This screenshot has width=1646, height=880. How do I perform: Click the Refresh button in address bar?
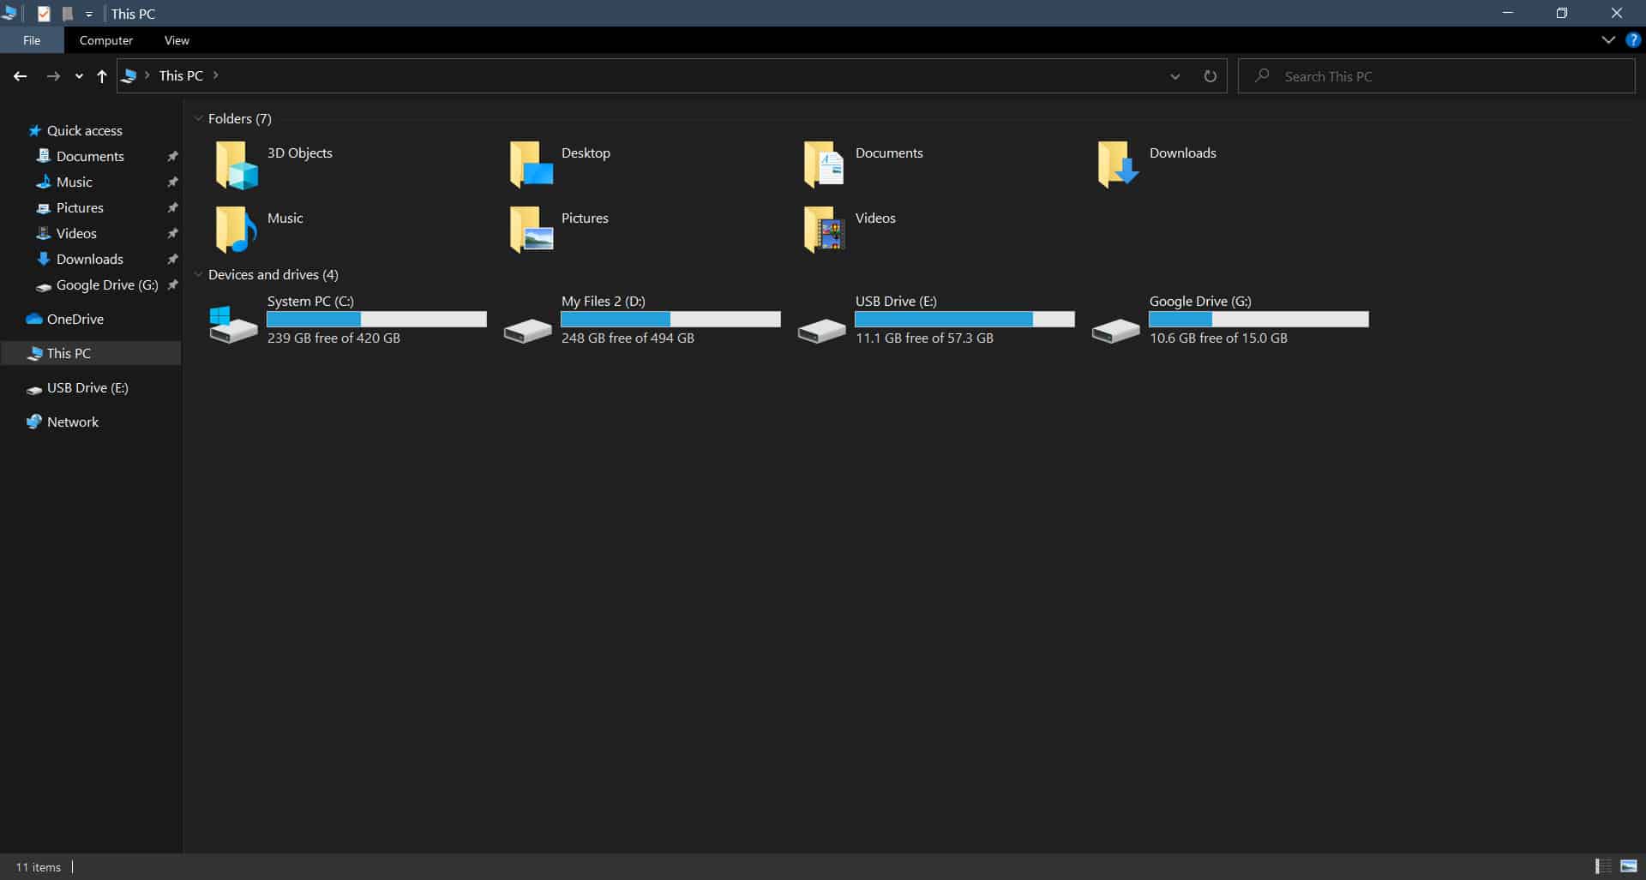coord(1210,76)
